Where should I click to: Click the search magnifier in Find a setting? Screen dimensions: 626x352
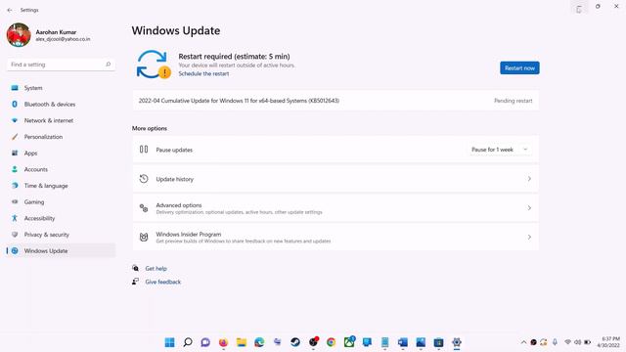(x=108, y=65)
